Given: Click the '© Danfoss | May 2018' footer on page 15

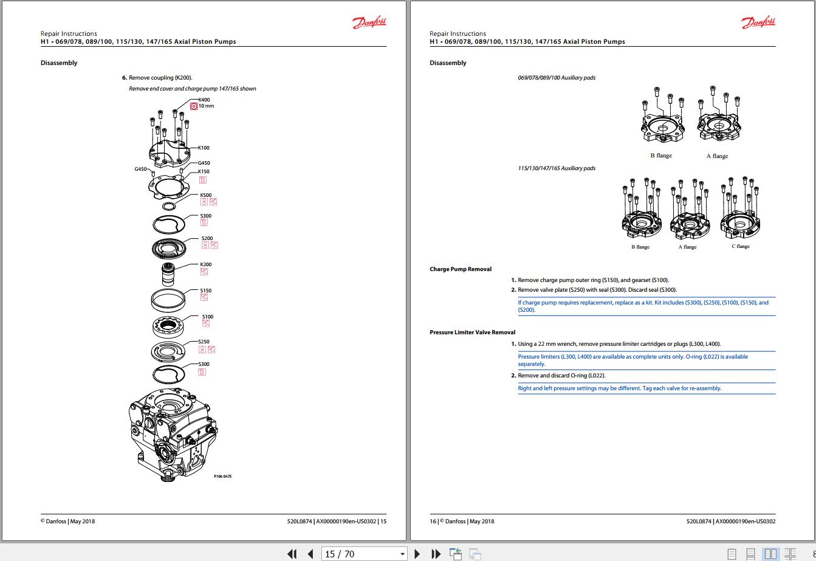Looking at the screenshot, I should click(68, 521).
